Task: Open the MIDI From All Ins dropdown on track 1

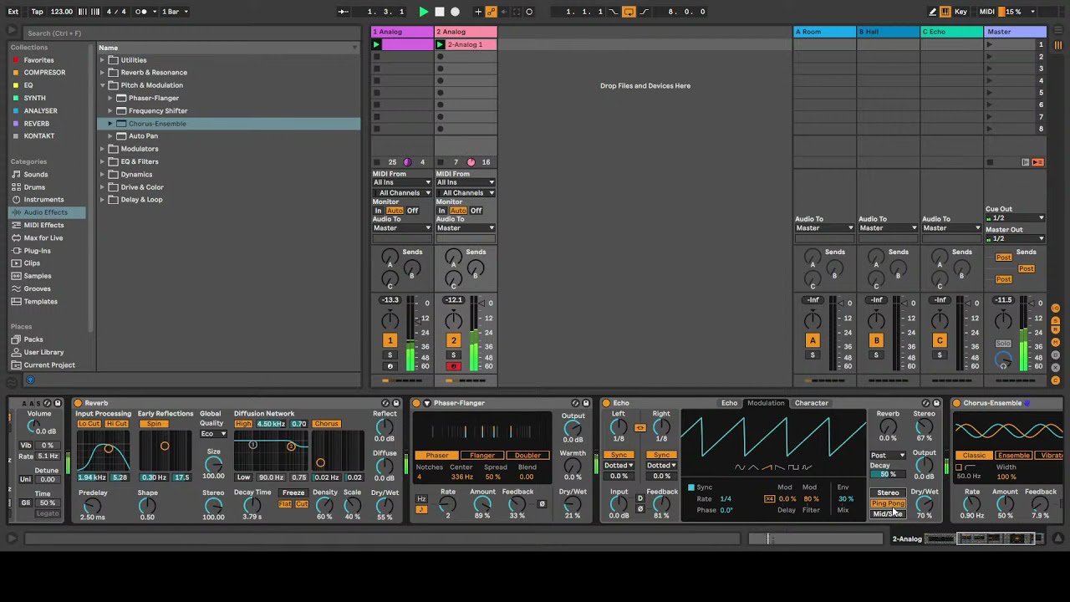Action: pyautogui.click(x=402, y=182)
